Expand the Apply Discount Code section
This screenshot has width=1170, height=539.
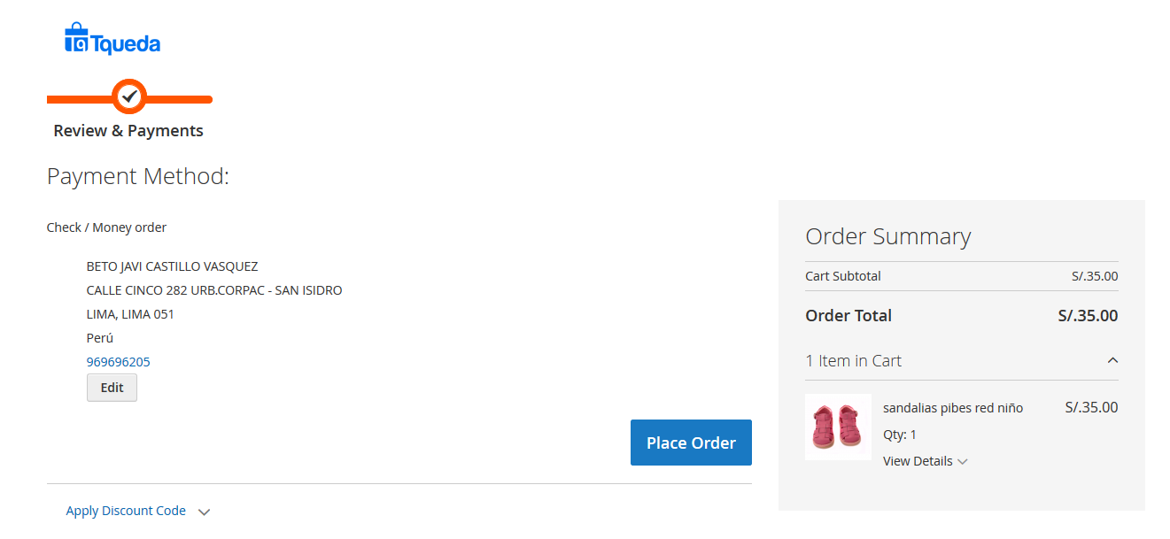click(x=126, y=511)
